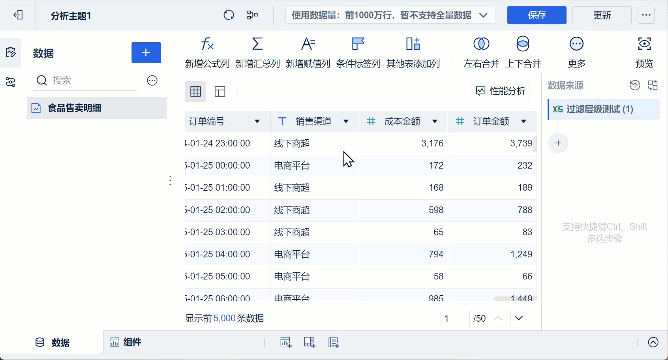The height and width of the screenshot is (360, 668).
Task: Open the header ellipsis menu button
Action: click(x=646, y=15)
